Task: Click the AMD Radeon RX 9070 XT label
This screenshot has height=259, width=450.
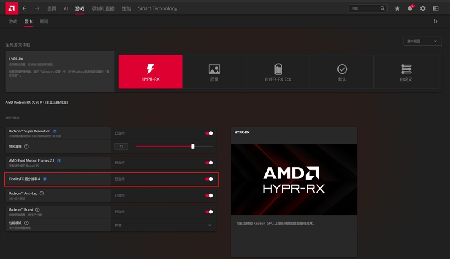Action: [37, 102]
